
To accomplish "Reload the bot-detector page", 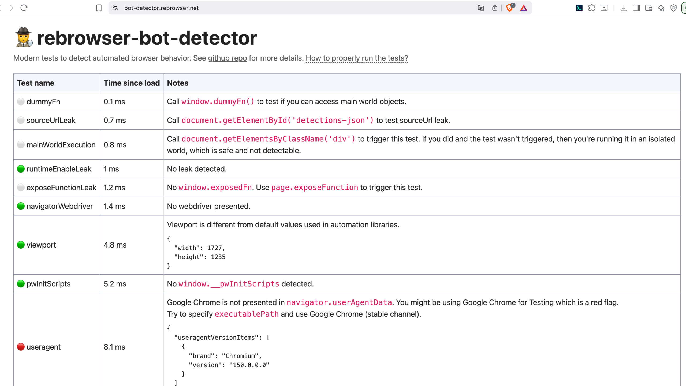I will click(24, 8).
